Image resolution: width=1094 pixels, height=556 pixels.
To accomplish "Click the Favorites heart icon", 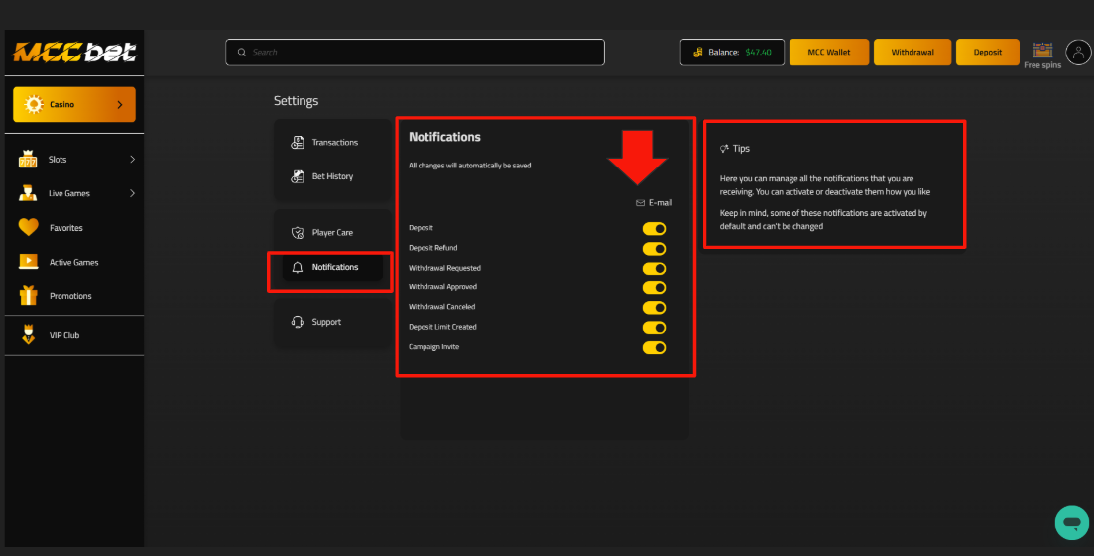I will point(29,228).
